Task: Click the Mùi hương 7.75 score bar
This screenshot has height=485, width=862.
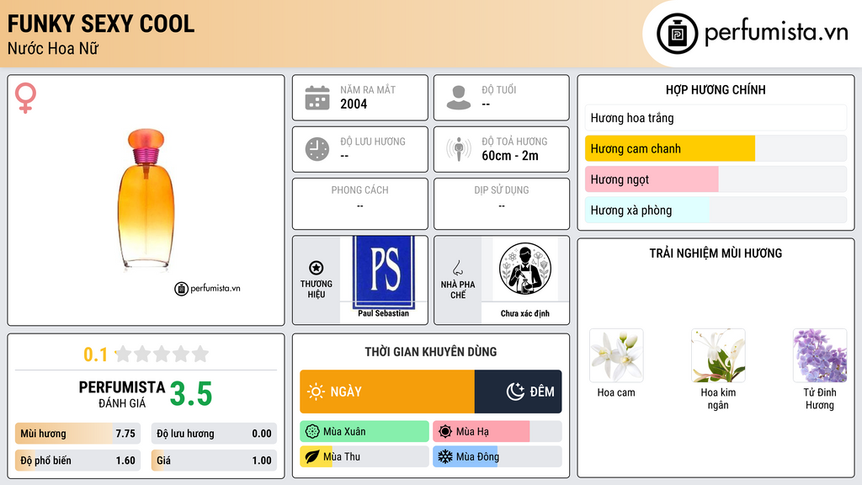Action: coord(77,434)
